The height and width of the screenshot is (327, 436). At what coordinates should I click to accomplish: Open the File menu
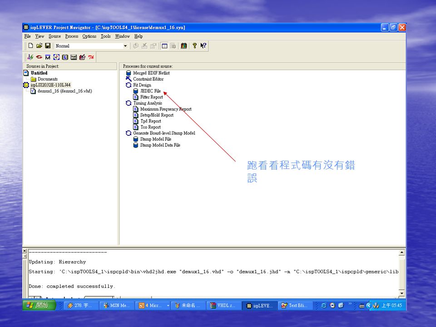pos(28,36)
